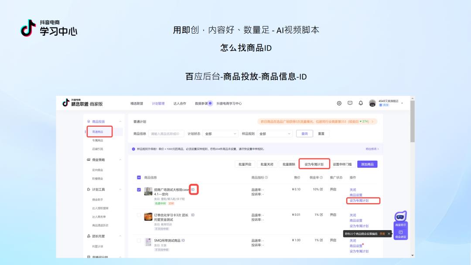
Task: Select 阶梯佣金 in the sidebar
Action: tap(98, 179)
